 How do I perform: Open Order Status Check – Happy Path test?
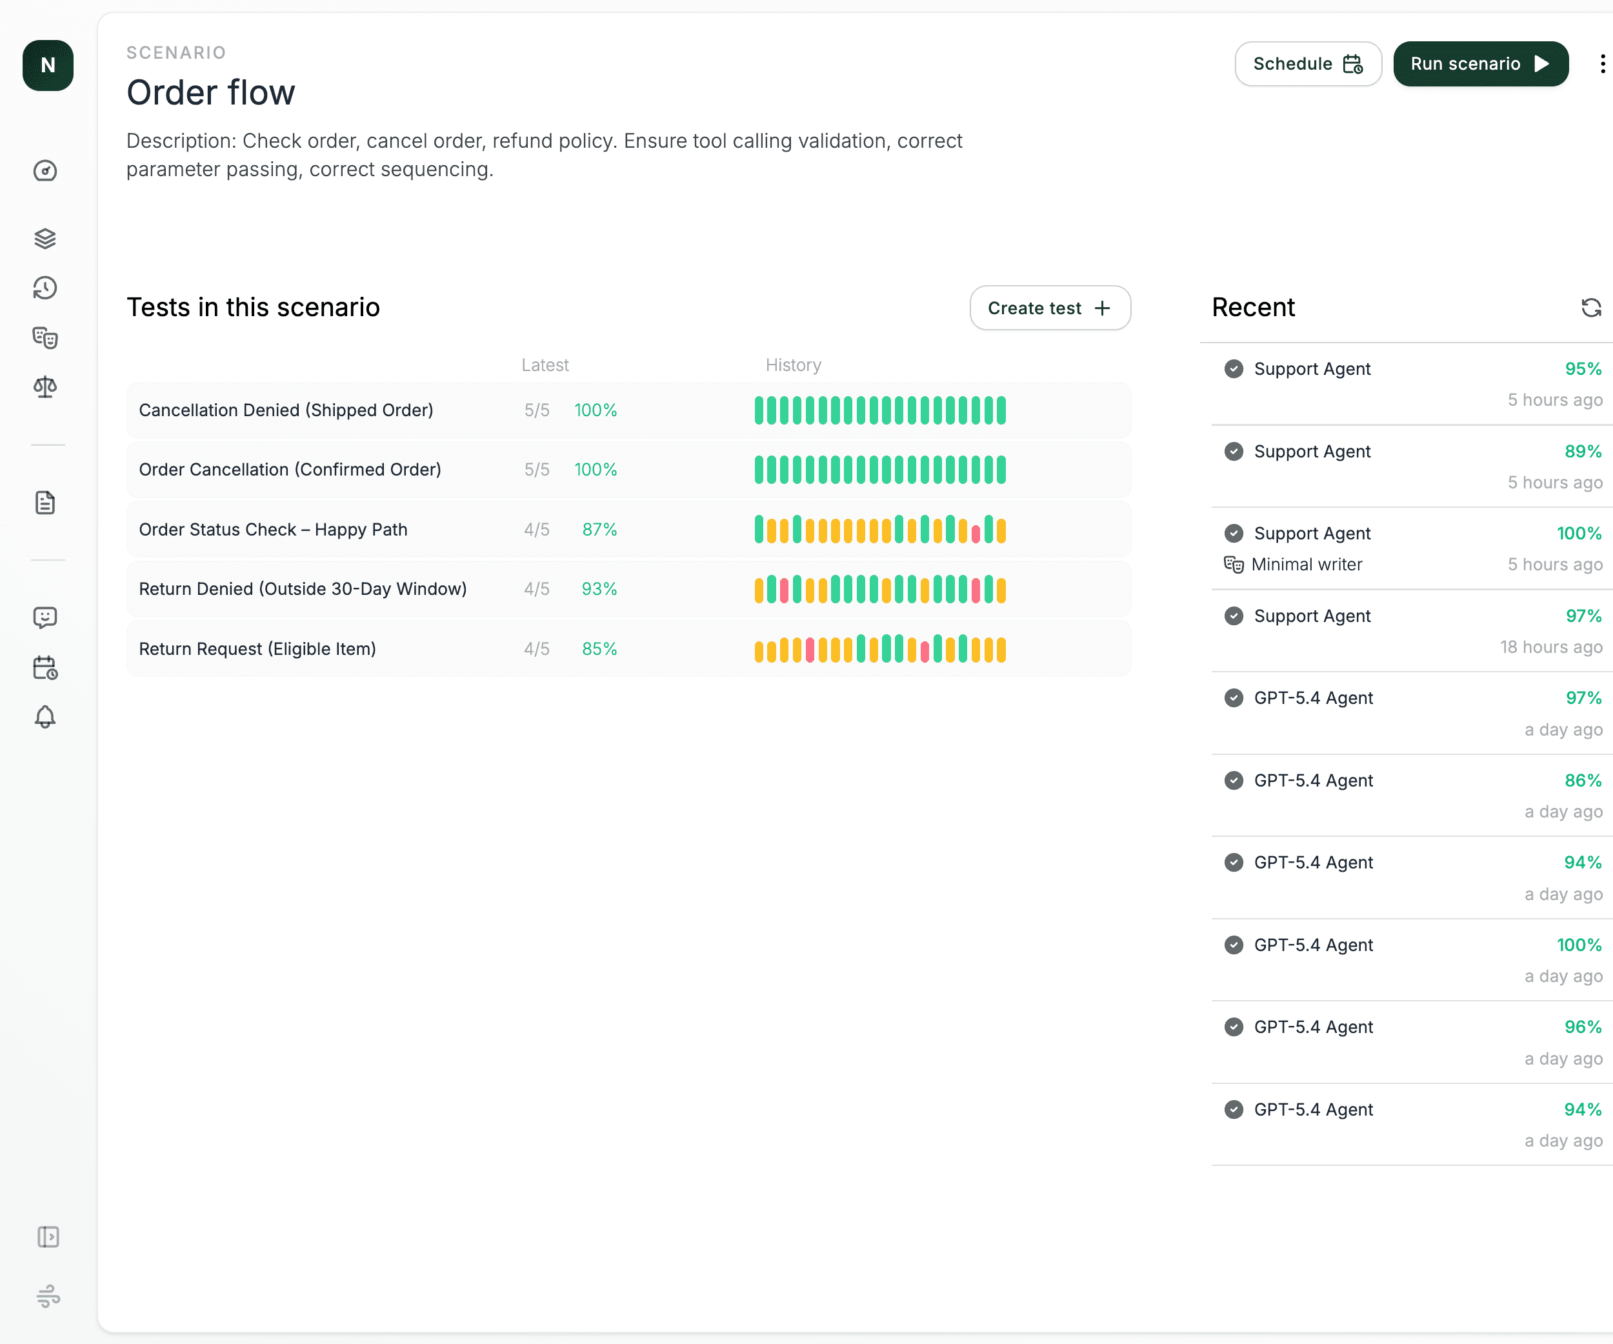click(274, 530)
